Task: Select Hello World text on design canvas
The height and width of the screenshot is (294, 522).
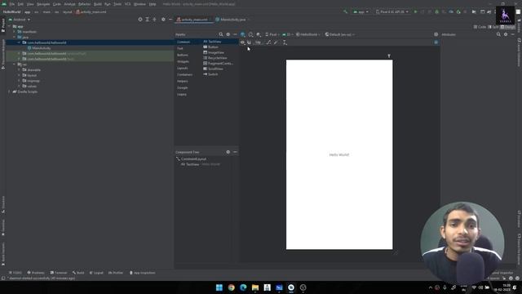Action: point(339,154)
